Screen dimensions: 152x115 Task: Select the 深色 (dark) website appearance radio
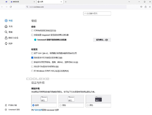(x=88, y=105)
